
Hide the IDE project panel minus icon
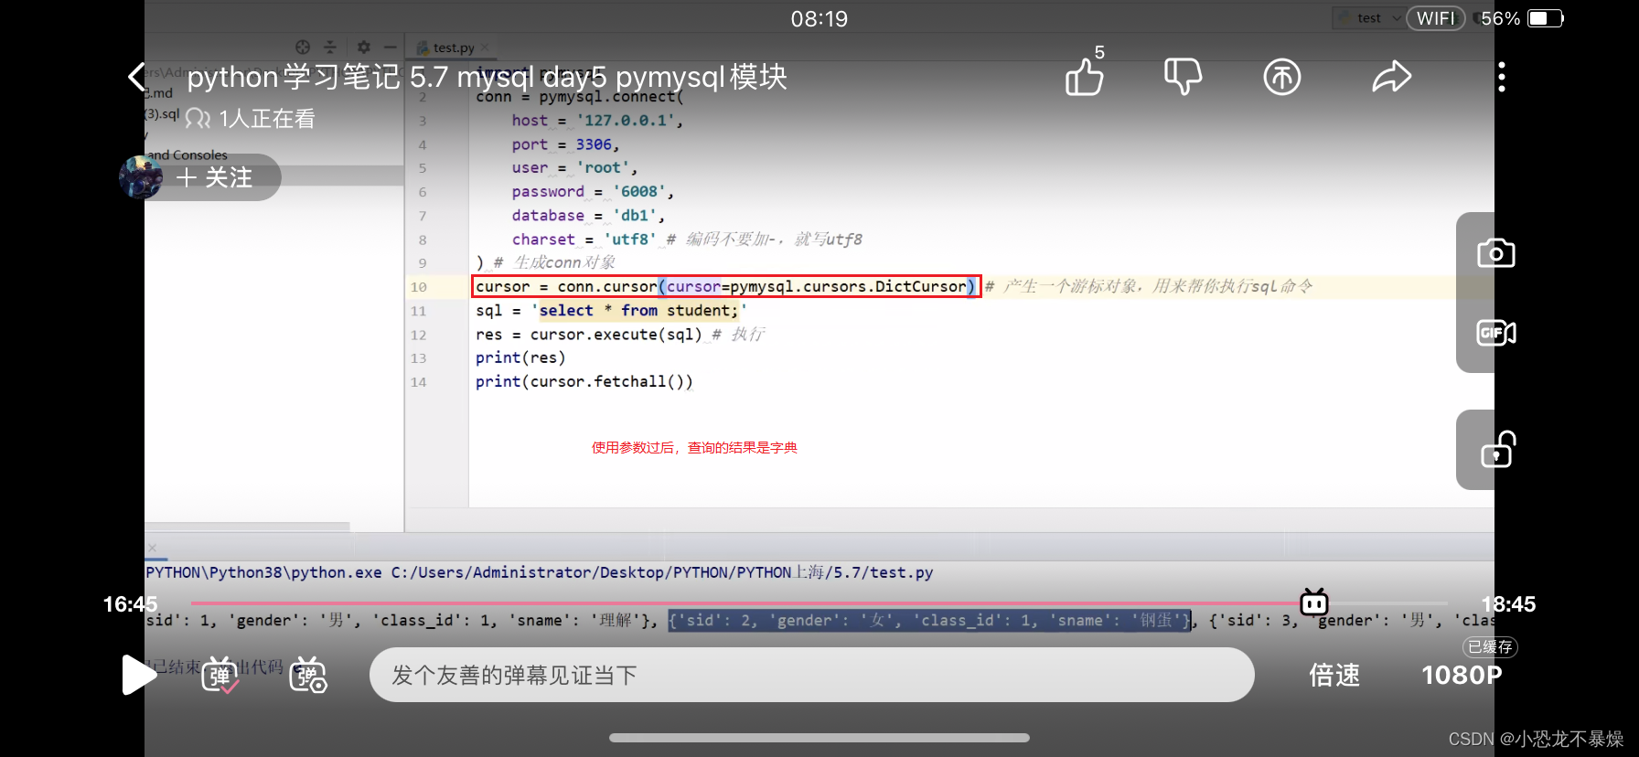[x=391, y=47]
